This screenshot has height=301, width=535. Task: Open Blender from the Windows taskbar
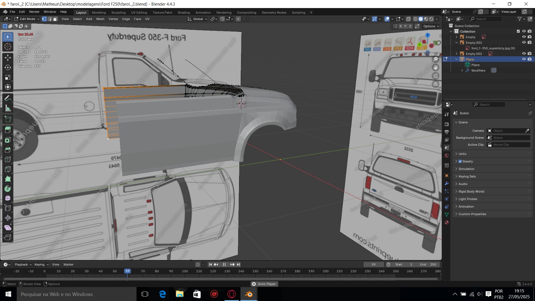pos(249,294)
